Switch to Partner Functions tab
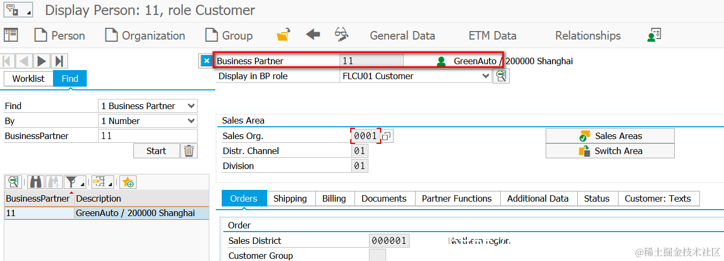724x261 pixels. tap(457, 198)
